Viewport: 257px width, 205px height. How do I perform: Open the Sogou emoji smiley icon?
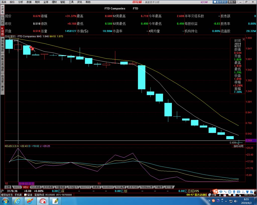tap(230, 191)
